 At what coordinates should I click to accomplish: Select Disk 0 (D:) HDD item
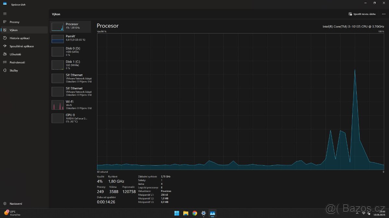71,52
